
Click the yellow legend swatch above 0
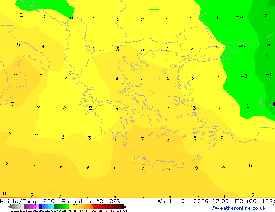pos(71,206)
